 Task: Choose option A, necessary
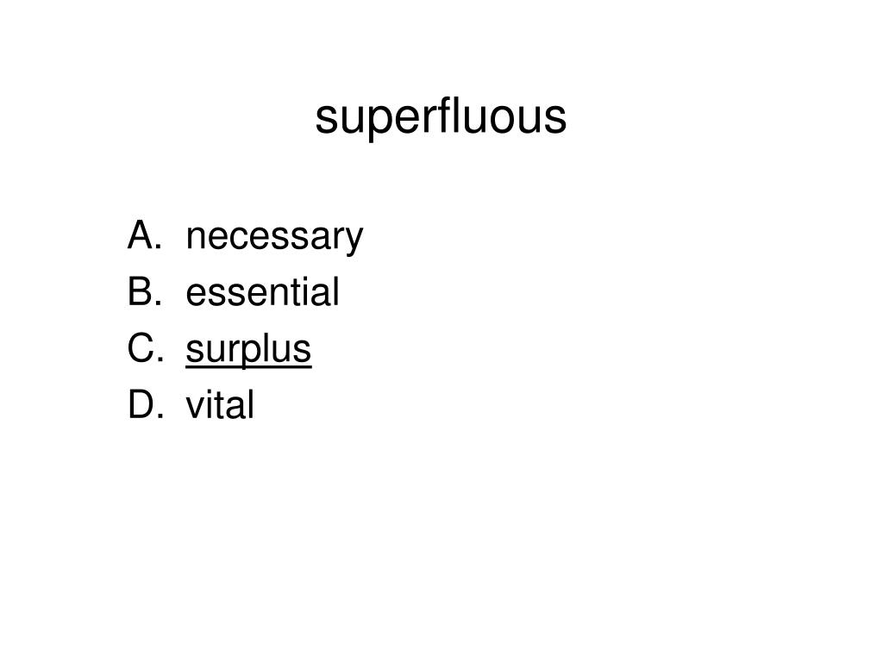point(245,237)
